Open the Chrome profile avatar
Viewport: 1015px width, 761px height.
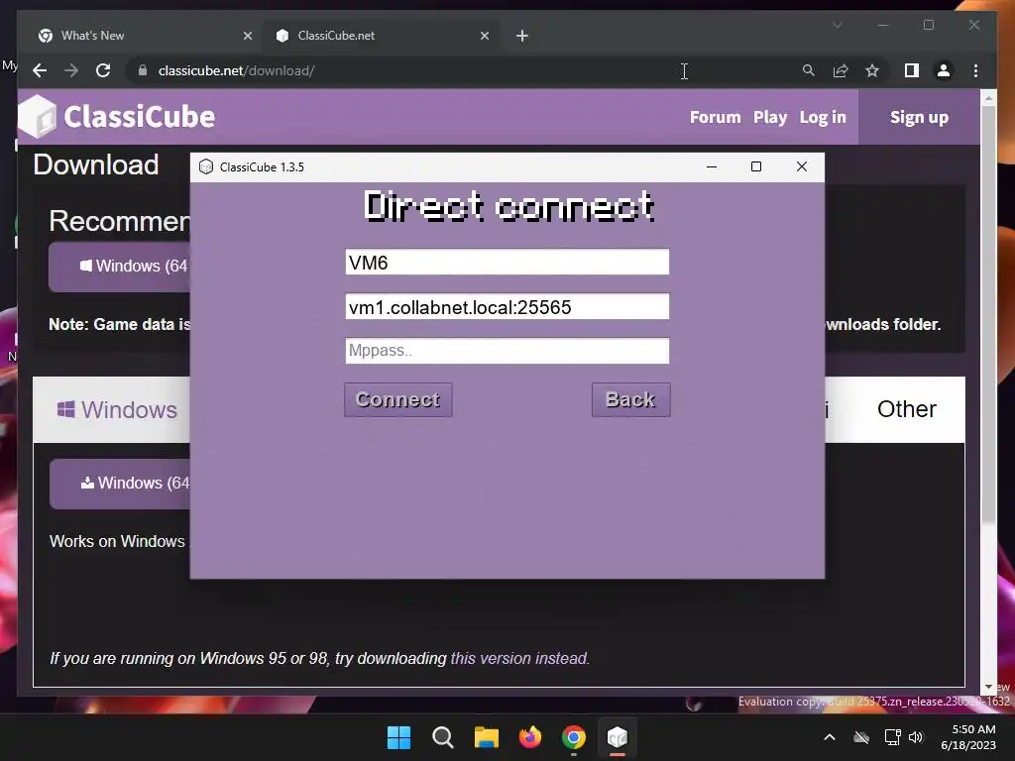(944, 70)
